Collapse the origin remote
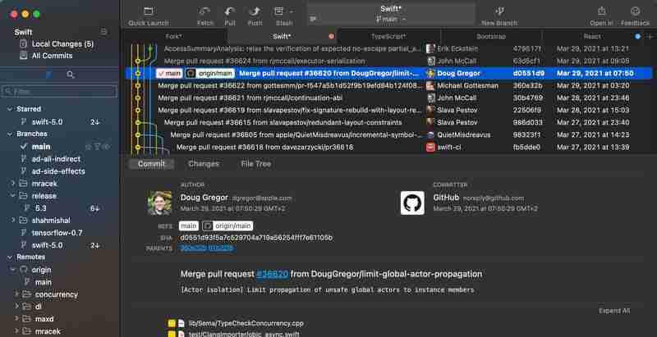 click(13, 270)
